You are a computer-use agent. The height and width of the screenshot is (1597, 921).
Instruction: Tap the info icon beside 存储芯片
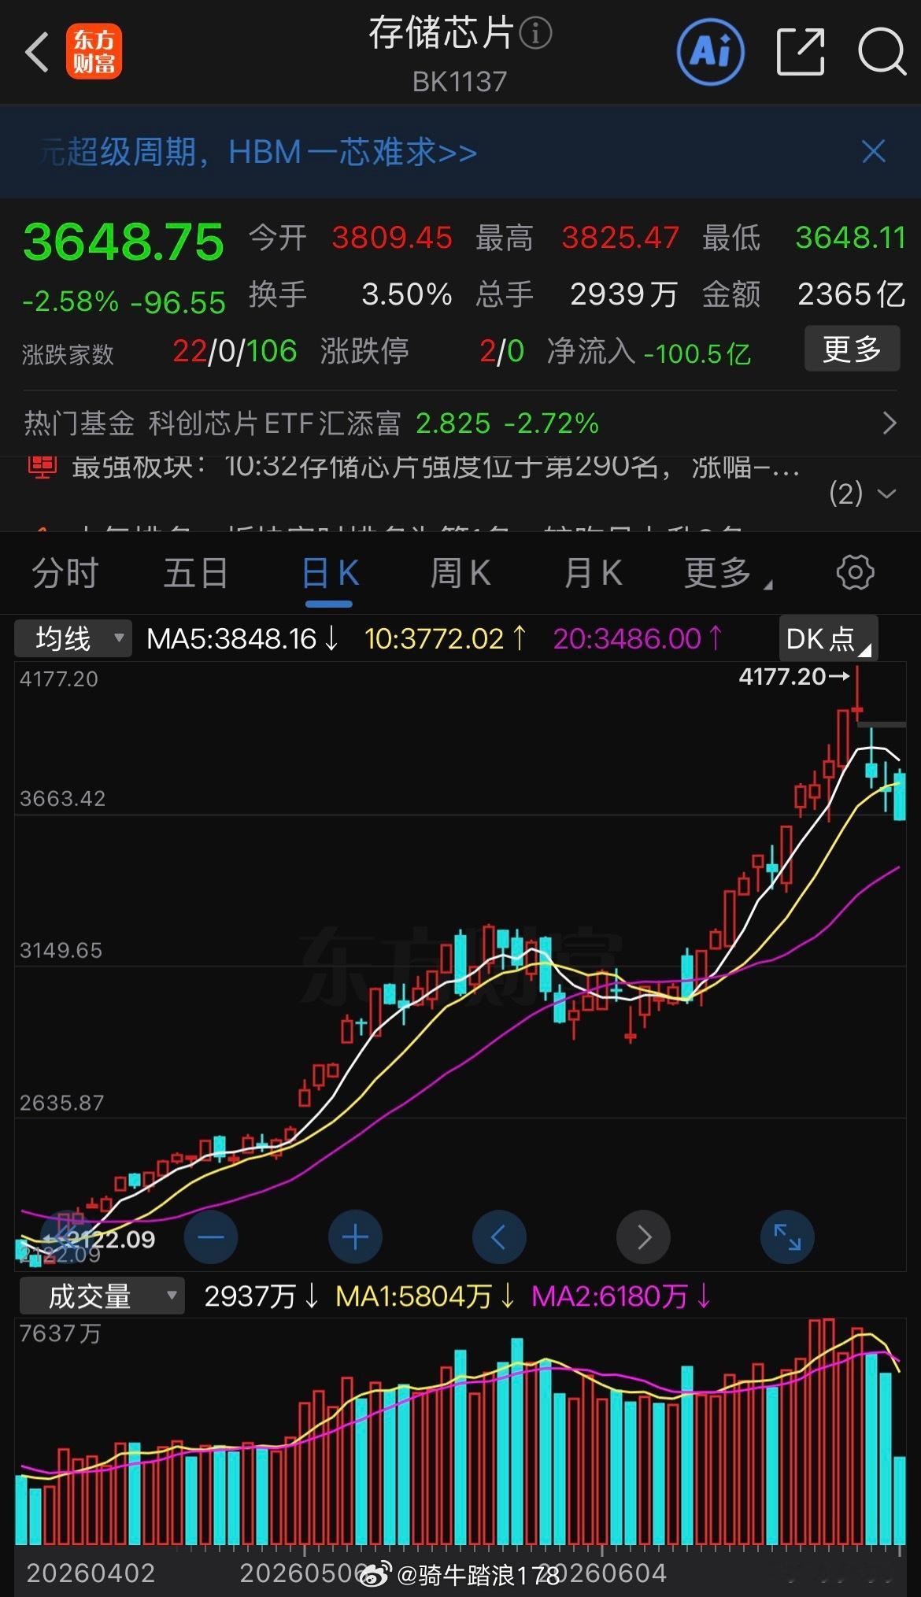[536, 34]
